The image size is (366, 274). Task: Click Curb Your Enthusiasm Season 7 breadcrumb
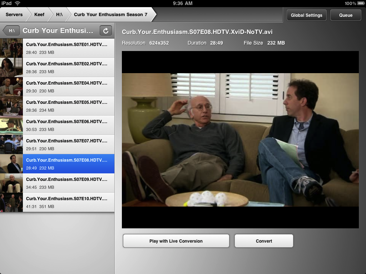tap(110, 15)
